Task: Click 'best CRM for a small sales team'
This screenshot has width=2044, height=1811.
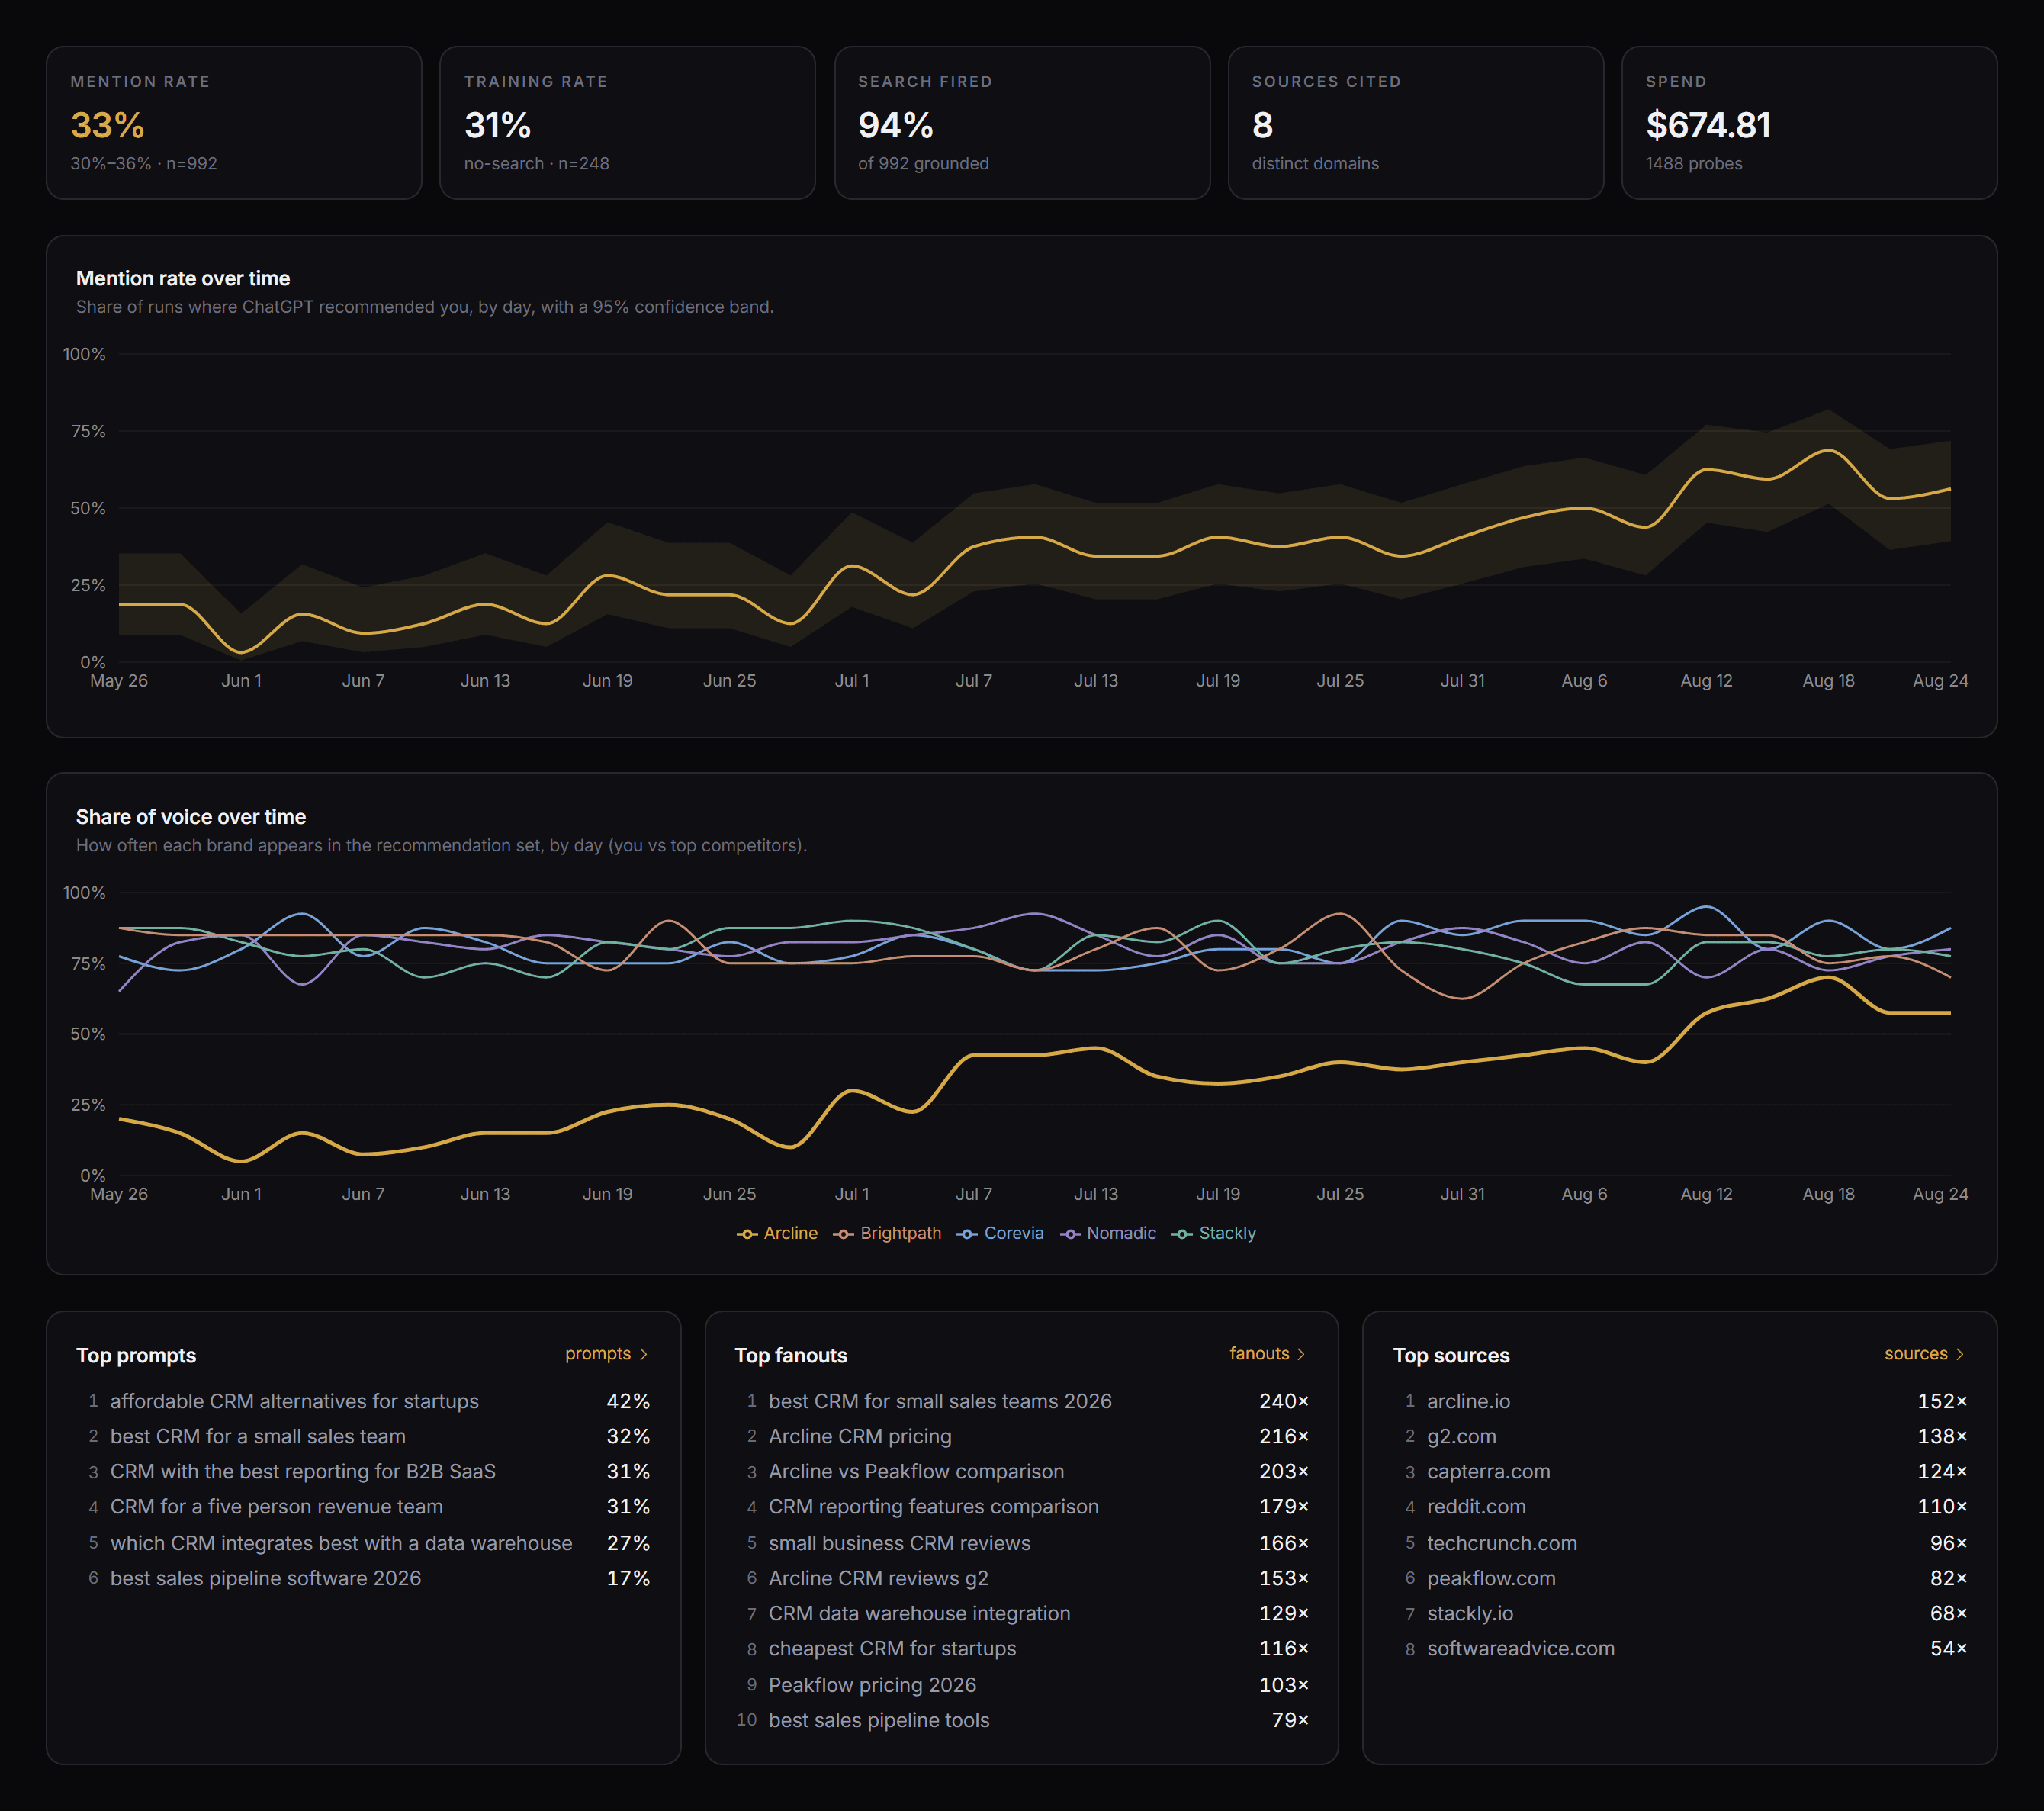Action: click(x=258, y=1436)
